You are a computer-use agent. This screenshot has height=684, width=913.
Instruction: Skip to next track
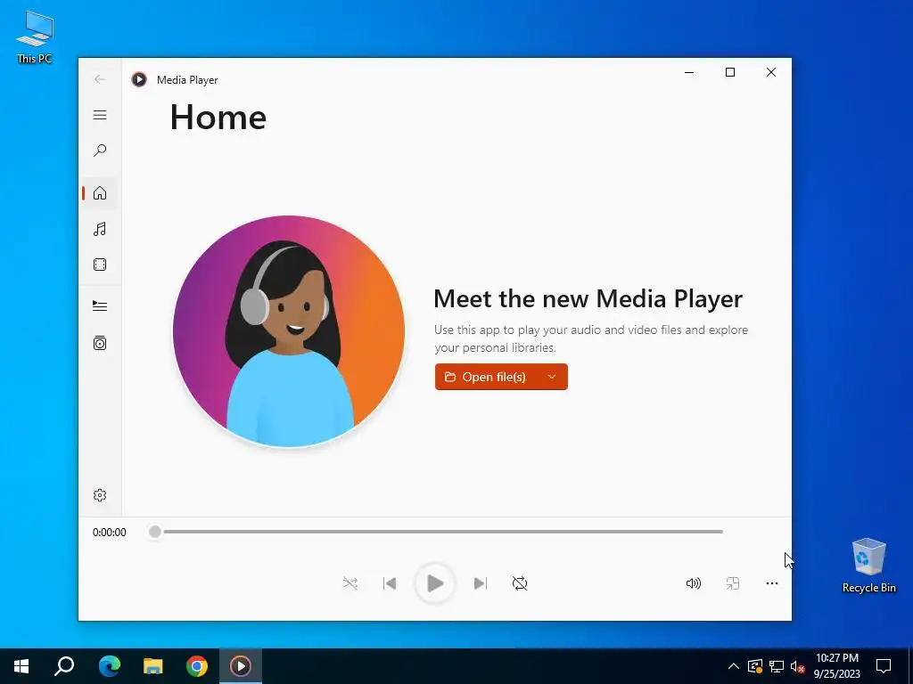tap(480, 582)
